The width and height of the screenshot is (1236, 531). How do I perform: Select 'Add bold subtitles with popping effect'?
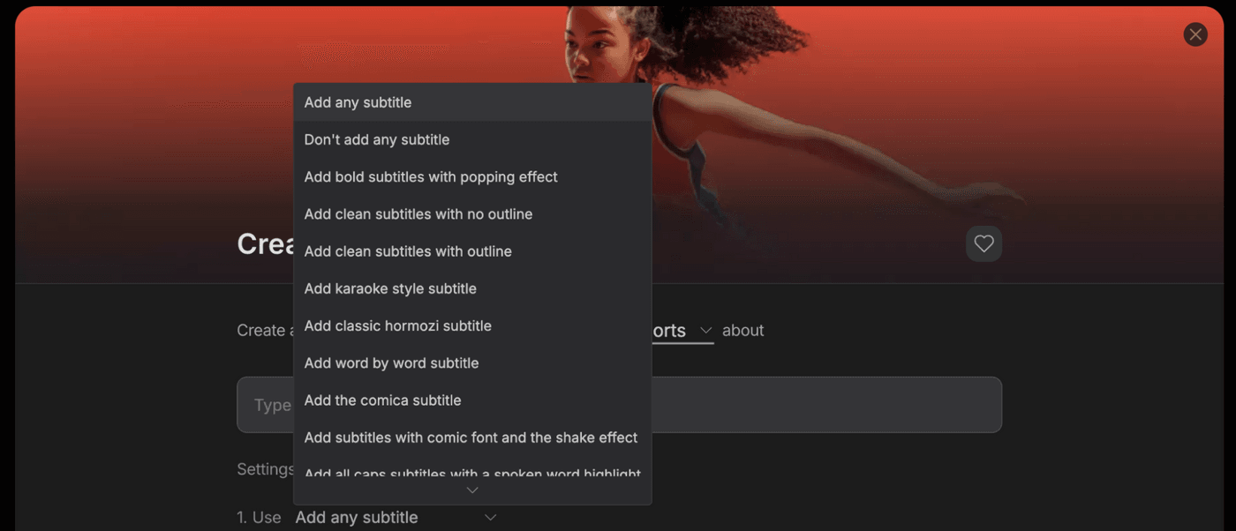(472, 176)
